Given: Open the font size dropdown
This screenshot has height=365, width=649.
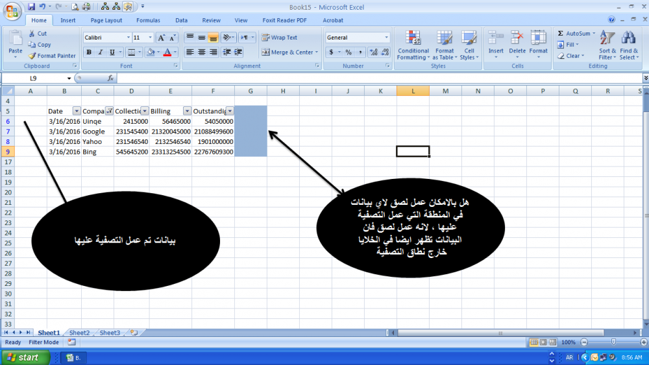Looking at the screenshot, I should [151, 38].
